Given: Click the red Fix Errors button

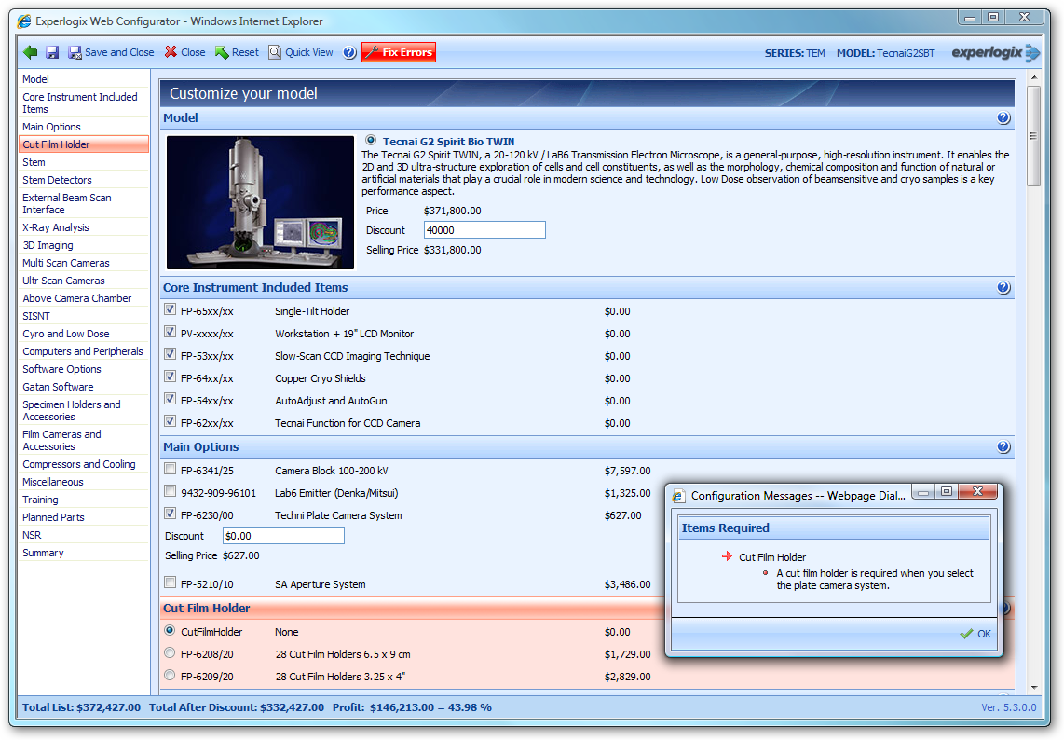Looking at the screenshot, I should pos(399,52).
